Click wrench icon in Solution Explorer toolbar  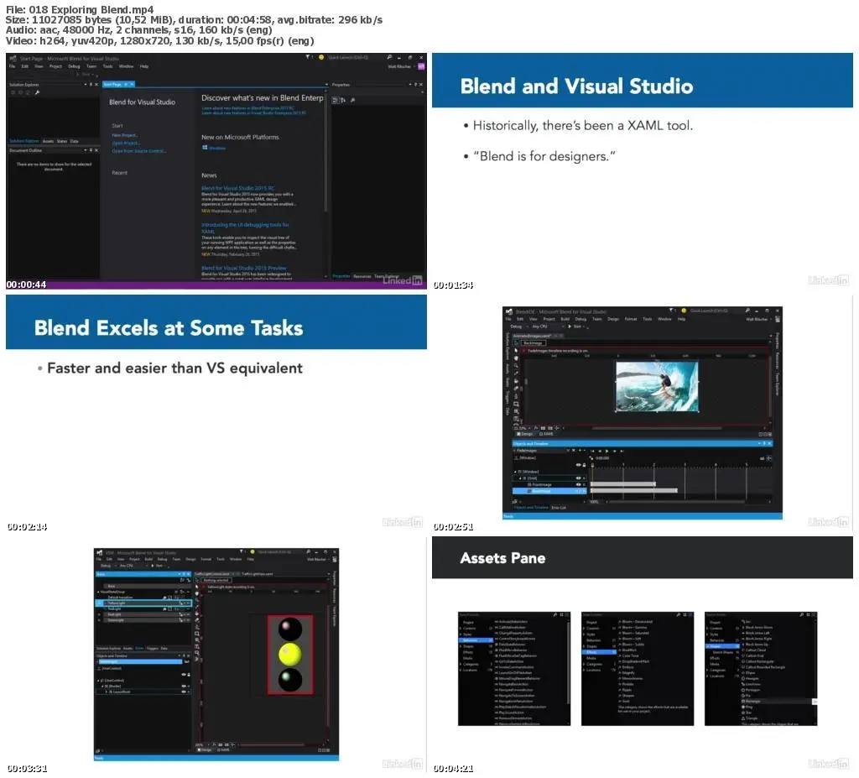click(x=37, y=92)
